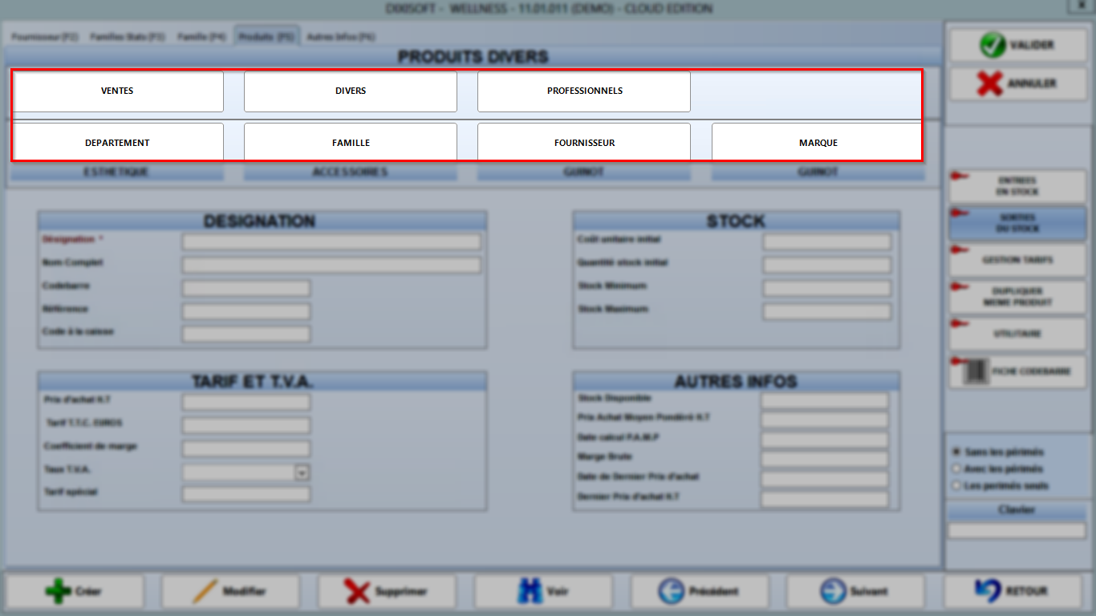Open Fiche Codebarre barcode icon
The image size is (1096, 616).
pos(976,372)
